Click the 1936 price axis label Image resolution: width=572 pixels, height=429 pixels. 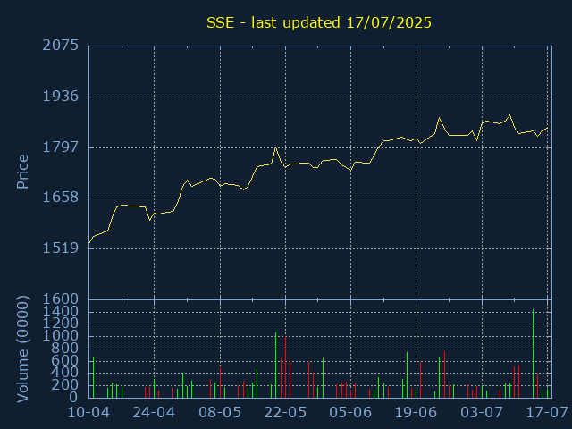(x=61, y=97)
